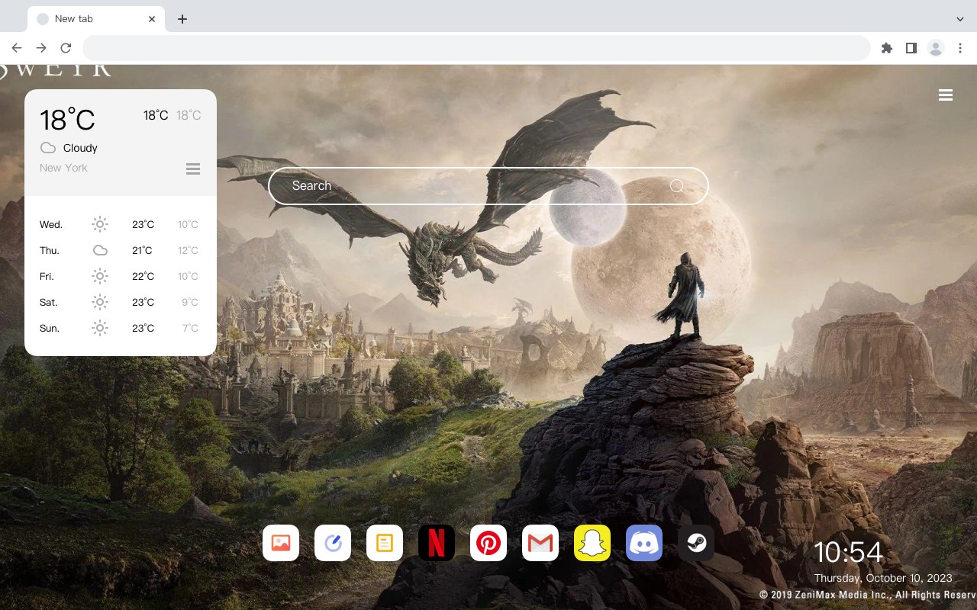This screenshot has width=977, height=610.
Task: Click the 21°C high for Thursday
Action: 143,251
